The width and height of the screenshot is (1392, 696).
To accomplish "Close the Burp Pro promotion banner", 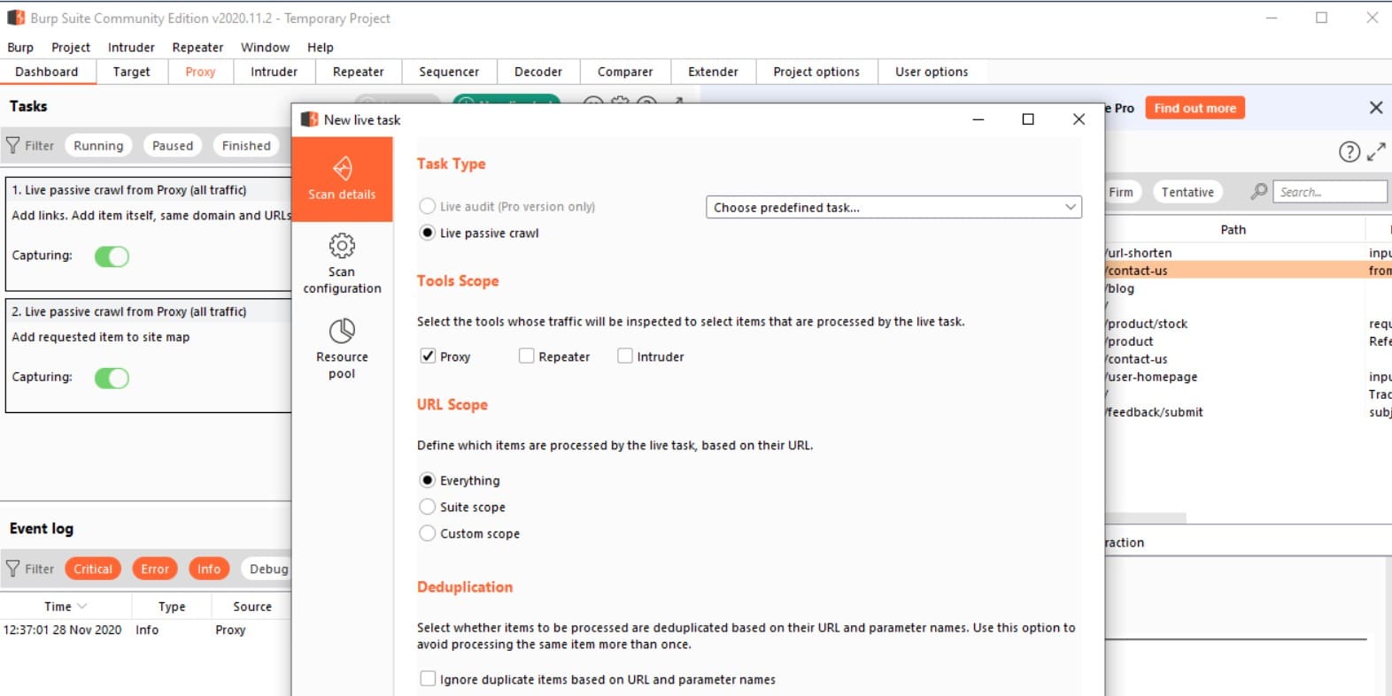I will [x=1376, y=108].
